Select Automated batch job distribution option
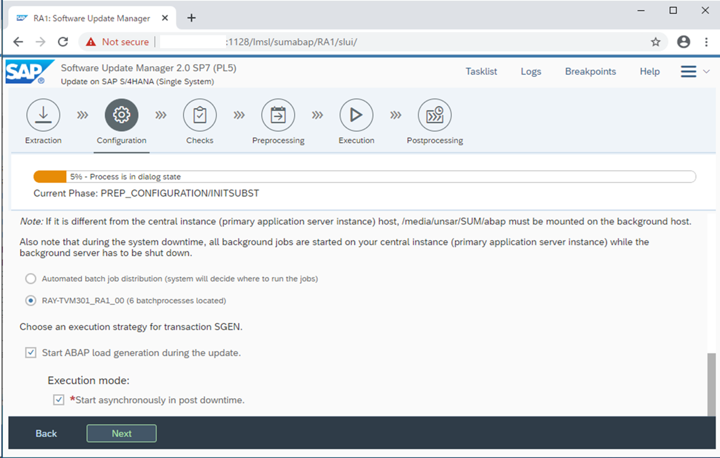This screenshot has width=720, height=458. click(30, 279)
